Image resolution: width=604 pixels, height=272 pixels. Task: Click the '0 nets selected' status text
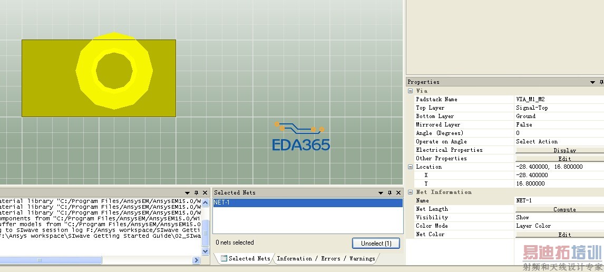(235, 242)
